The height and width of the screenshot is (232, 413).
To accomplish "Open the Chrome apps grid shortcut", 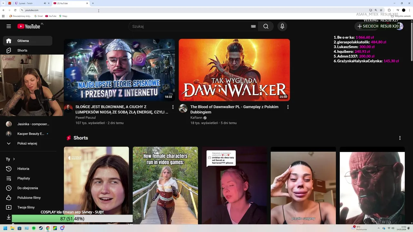I will point(3,16).
